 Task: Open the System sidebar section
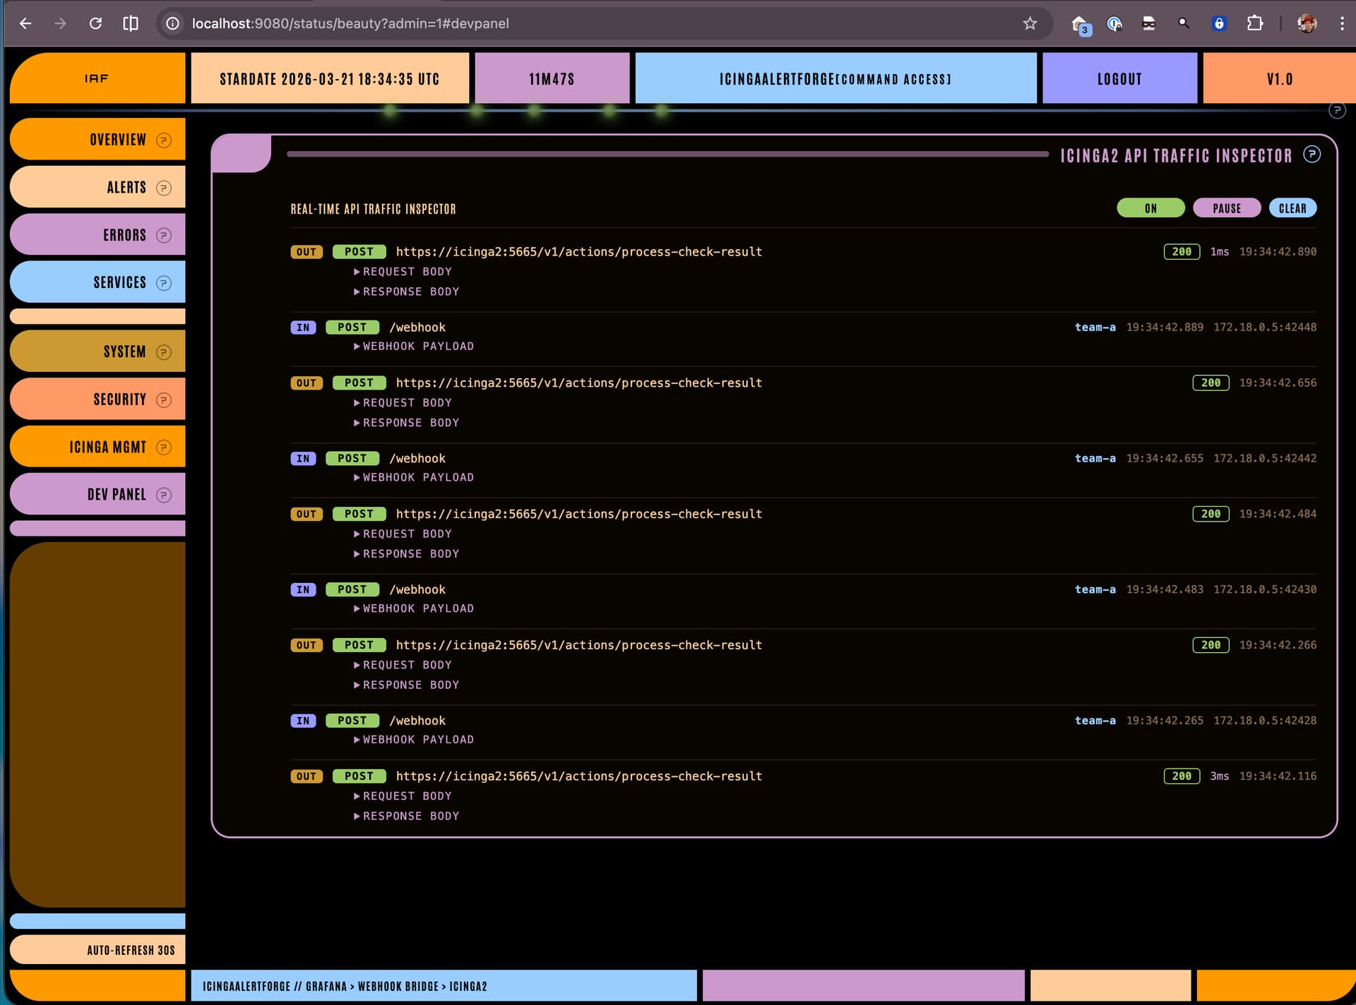tap(124, 351)
